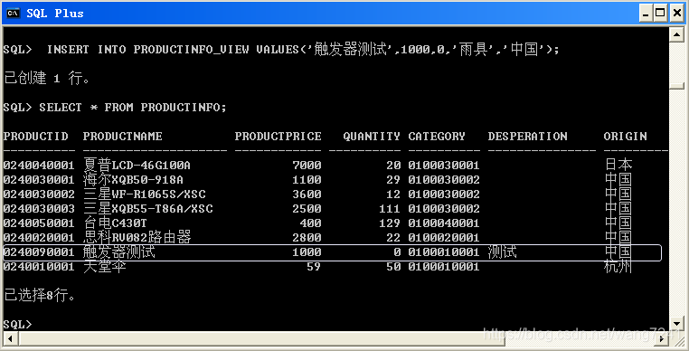Click the INSERT INTO PRODUCTINFO_VIEW command line
This screenshot has width=689, height=351.
(281, 49)
